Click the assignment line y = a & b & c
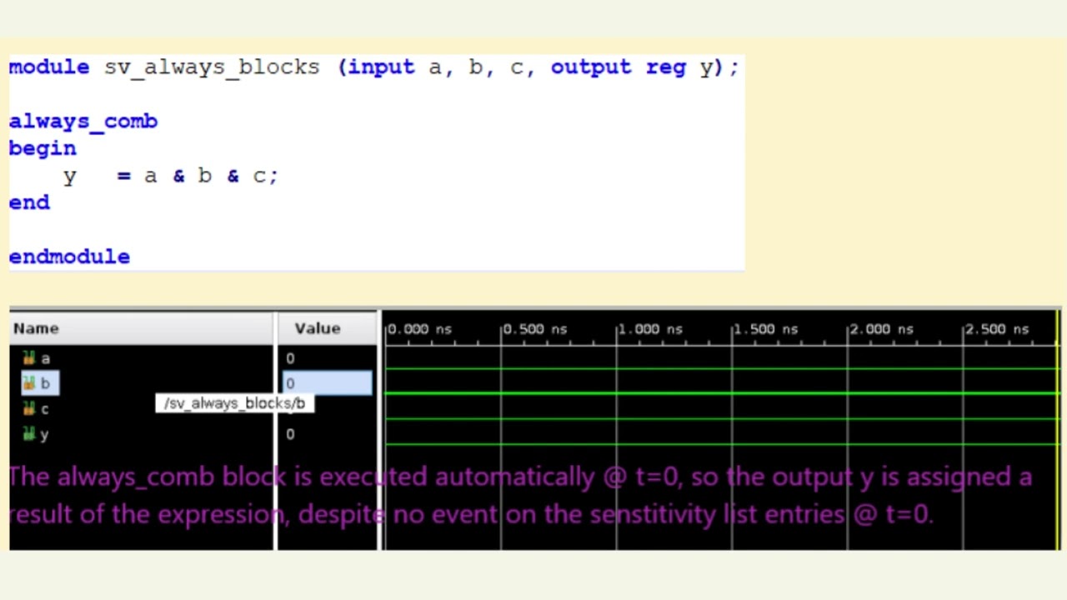This screenshot has height=600, width=1067. (171, 176)
